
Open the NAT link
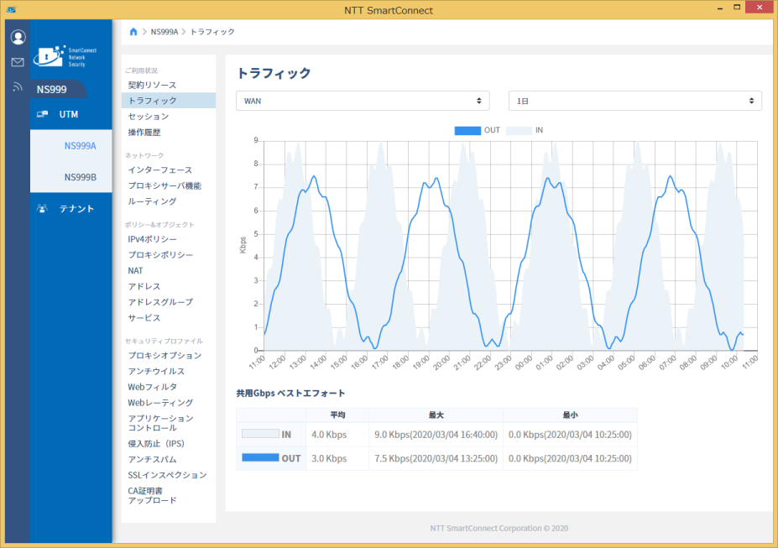(x=135, y=270)
